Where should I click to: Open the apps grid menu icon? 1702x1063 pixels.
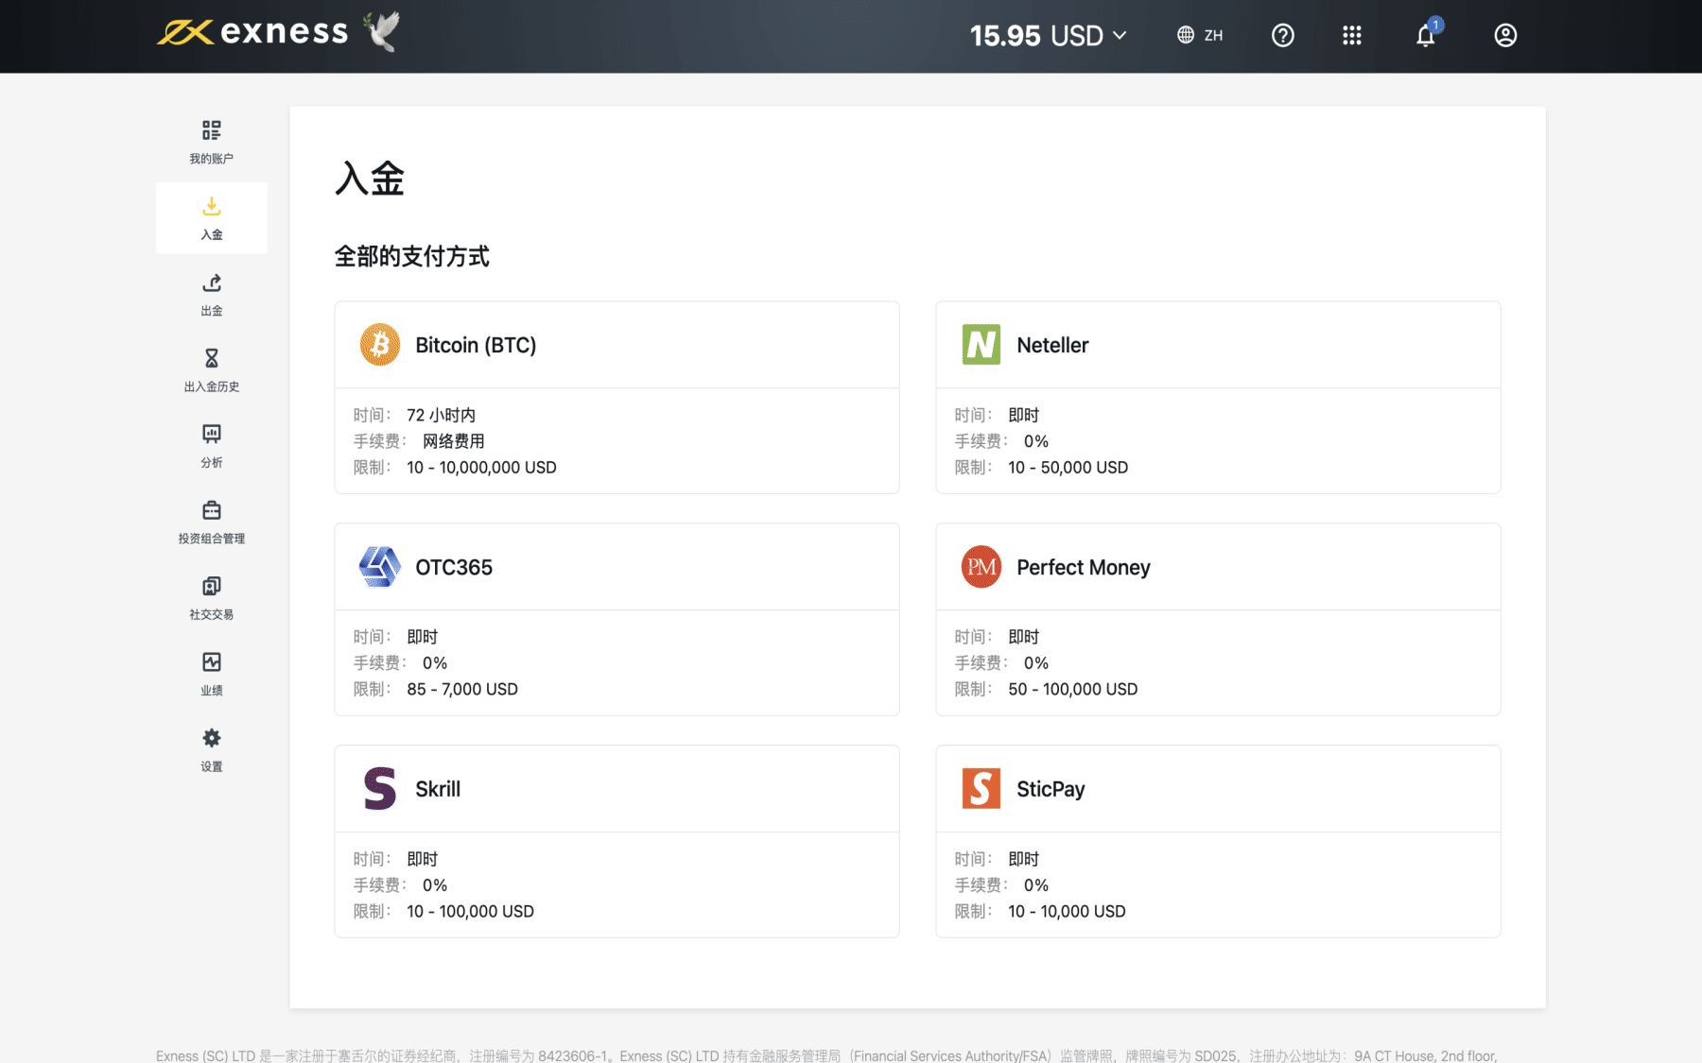pyautogui.click(x=1352, y=36)
